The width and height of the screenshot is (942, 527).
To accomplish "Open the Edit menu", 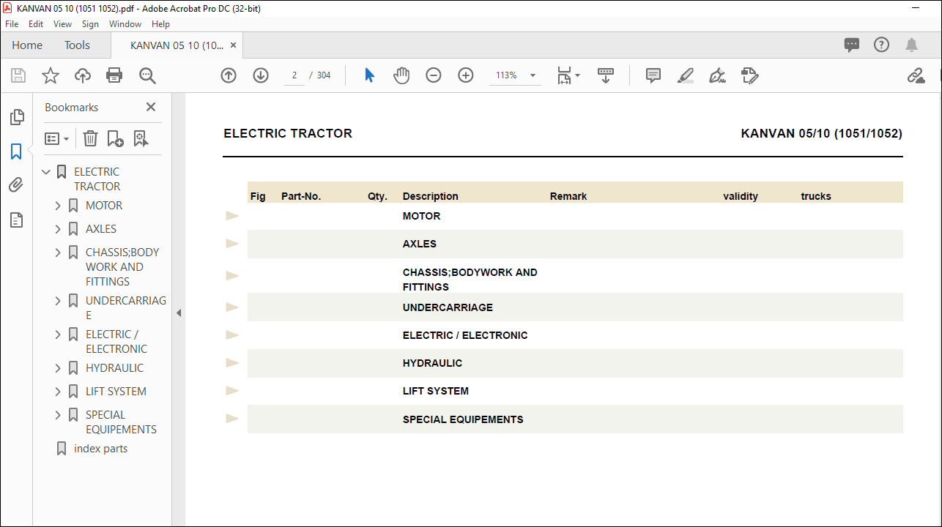I will [36, 24].
